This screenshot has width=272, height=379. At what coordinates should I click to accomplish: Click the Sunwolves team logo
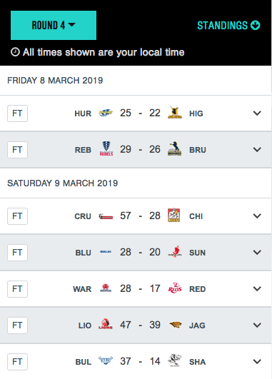click(x=175, y=251)
